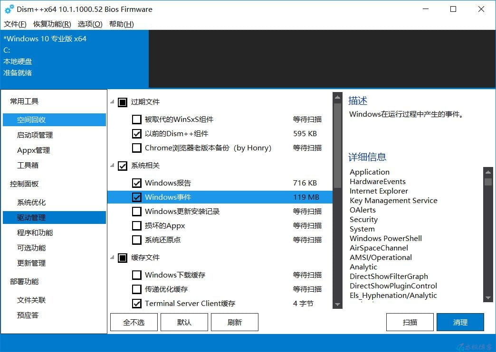This screenshot has height=352, width=496.
Task: Click the Internet Explorer entry in 详细信息
Action: [x=379, y=191]
